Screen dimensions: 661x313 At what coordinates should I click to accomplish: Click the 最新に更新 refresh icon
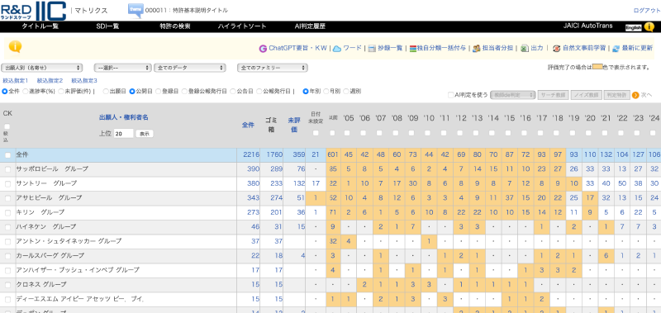(x=616, y=49)
